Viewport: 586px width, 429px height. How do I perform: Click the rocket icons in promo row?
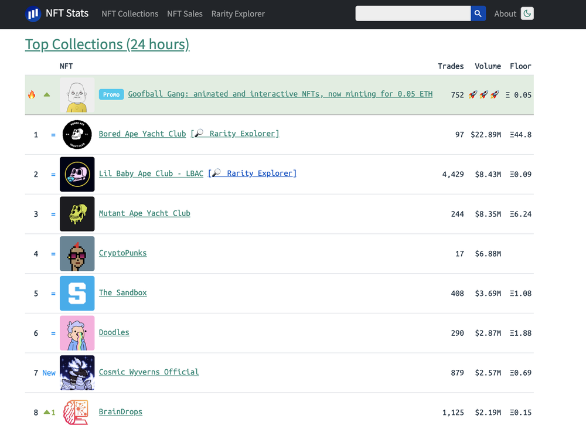tap(484, 94)
